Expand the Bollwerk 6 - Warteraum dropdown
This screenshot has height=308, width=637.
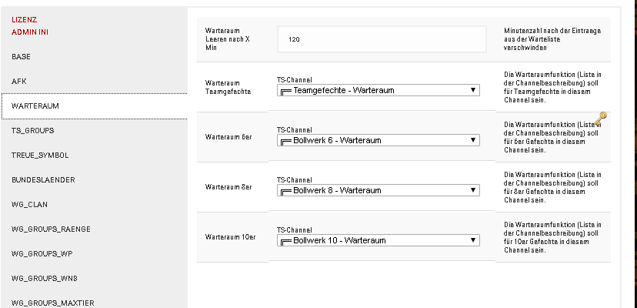pos(379,140)
